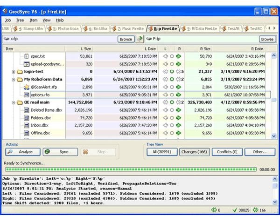Select do-nothing circle for options.rfo
The height and width of the screenshot is (217, 280).
[x=172, y=95]
